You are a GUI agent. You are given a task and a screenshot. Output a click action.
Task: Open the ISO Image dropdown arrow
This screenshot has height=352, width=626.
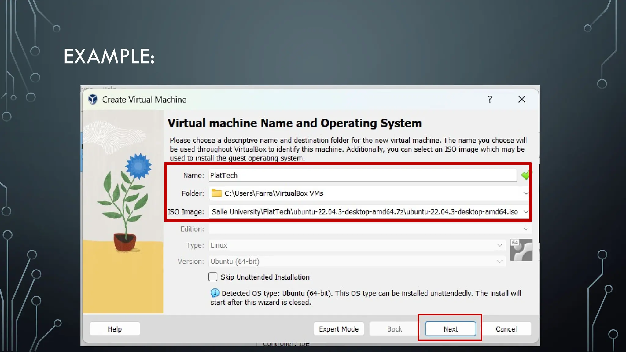pyautogui.click(x=525, y=211)
